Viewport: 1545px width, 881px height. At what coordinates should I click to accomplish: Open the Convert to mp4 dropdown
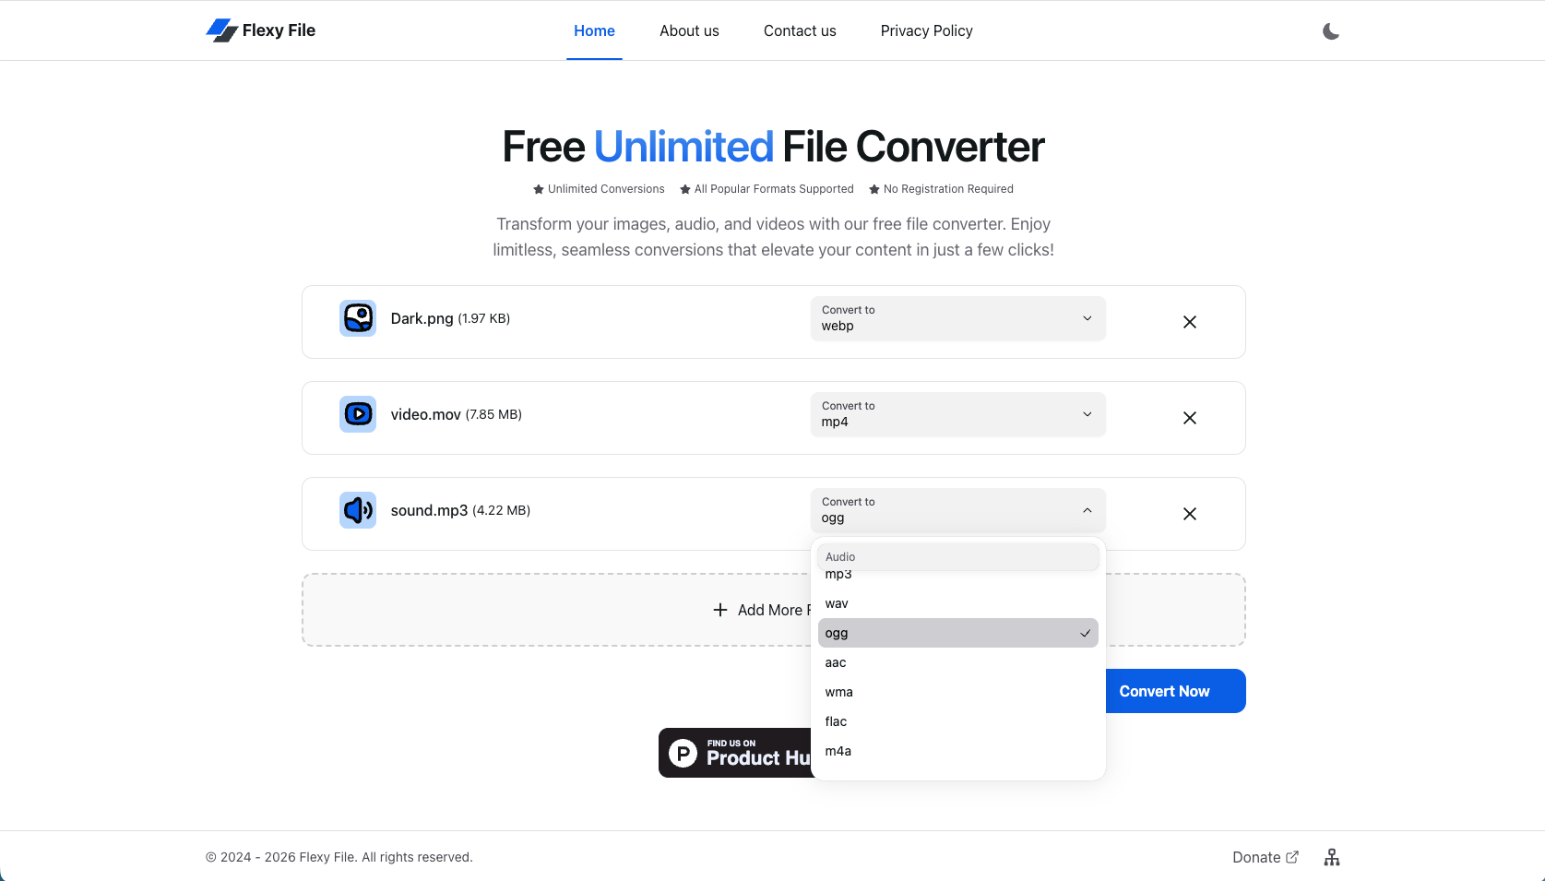[957, 414]
